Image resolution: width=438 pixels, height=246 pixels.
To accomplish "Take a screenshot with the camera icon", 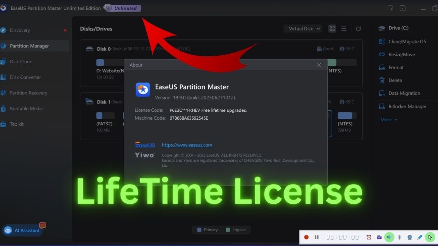I will (x=379, y=237).
